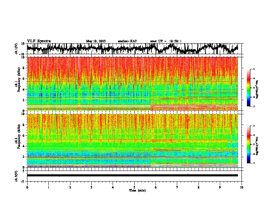Click the "-3" label on ch.2 color bar
Viewport: 272px width, 210px height.
(x=253, y=126)
